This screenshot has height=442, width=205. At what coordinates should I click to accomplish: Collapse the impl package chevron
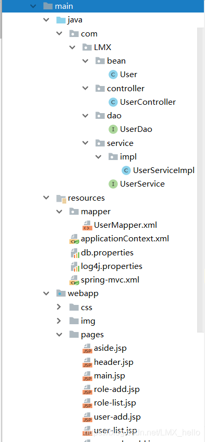(x=99, y=157)
